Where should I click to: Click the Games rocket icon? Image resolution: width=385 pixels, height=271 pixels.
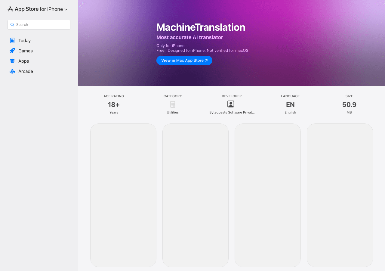point(12,51)
